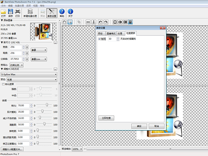Click the days field showing 30 in dialog
This screenshot has height=156, width=208.
pyautogui.click(x=112, y=39)
